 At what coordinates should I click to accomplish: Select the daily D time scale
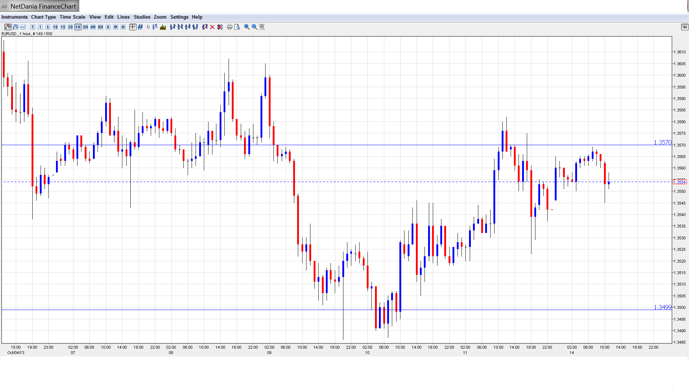pos(108,27)
